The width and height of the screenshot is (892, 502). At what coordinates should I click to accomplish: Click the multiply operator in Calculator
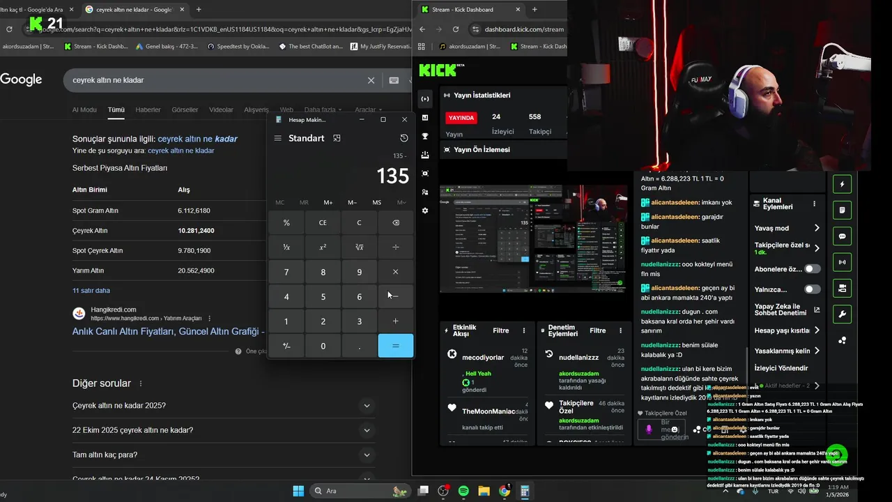click(x=395, y=272)
